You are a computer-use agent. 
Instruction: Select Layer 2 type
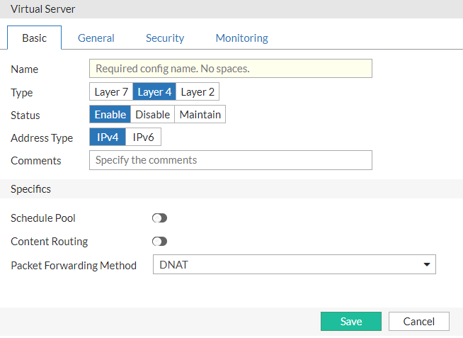pyautogui.click(x=198, y=92)
